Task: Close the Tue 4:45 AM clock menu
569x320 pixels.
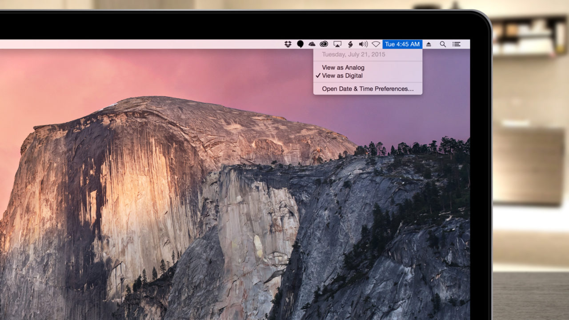Action: (x=402, y=44)
